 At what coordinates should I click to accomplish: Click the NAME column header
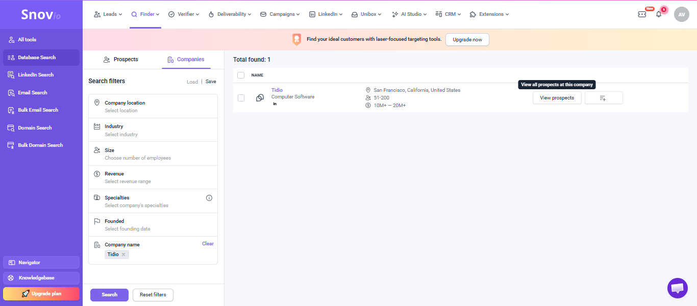coord(258,75)
